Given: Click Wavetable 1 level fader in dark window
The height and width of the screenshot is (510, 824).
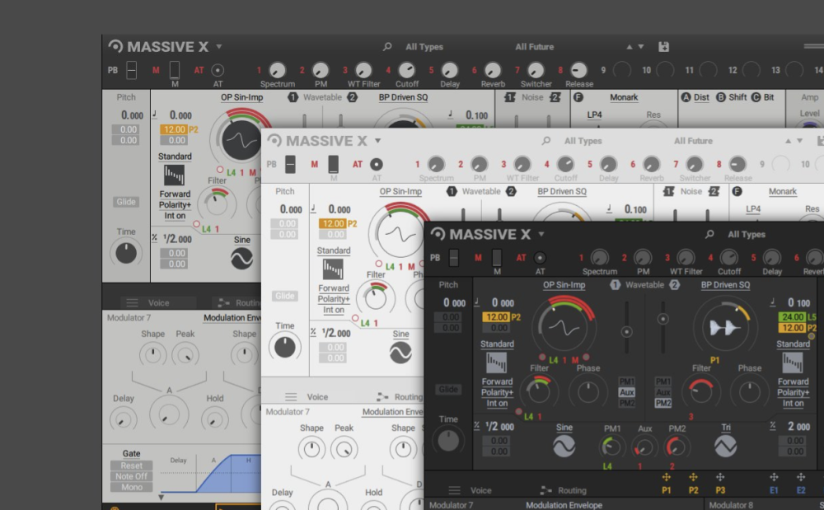Looking at the screenshot, I should point(626,328).
